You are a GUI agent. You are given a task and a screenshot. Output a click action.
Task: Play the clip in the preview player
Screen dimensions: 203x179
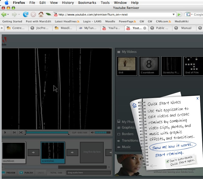[5, 132]
